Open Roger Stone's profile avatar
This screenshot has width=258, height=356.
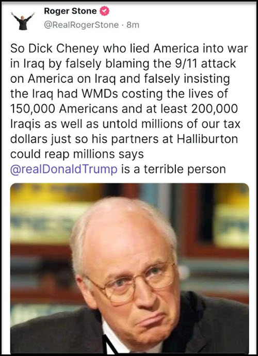(x=23, y=21)
